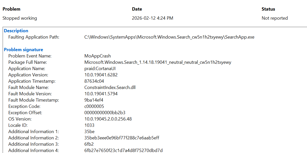Image resolution: width=307 pixels, height=153 pixels.
Task: Click OS version value 10.0.19045.2.0.0.256.48
Action: point(108,119)
